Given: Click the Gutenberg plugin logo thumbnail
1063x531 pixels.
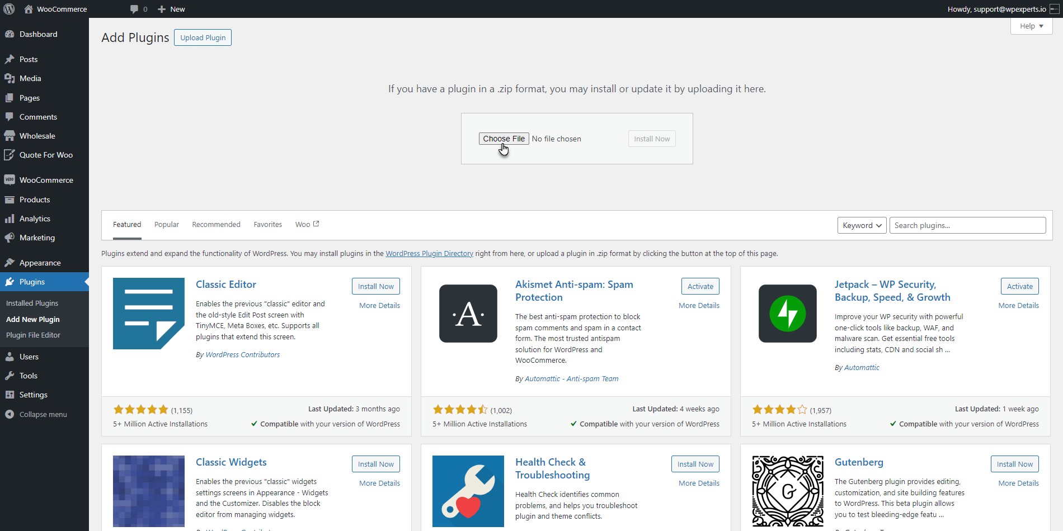Looking at the screenshot, I should point(788,491).
